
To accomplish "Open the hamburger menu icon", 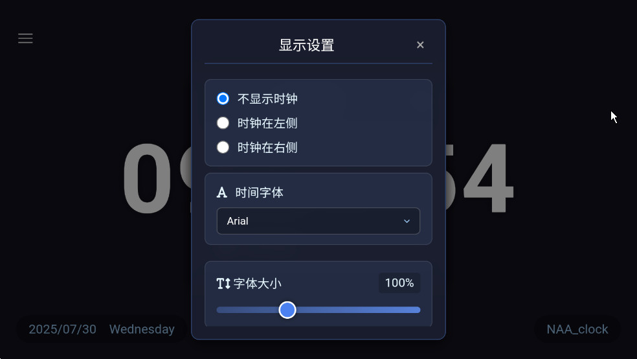I will [x=25, y=38].
